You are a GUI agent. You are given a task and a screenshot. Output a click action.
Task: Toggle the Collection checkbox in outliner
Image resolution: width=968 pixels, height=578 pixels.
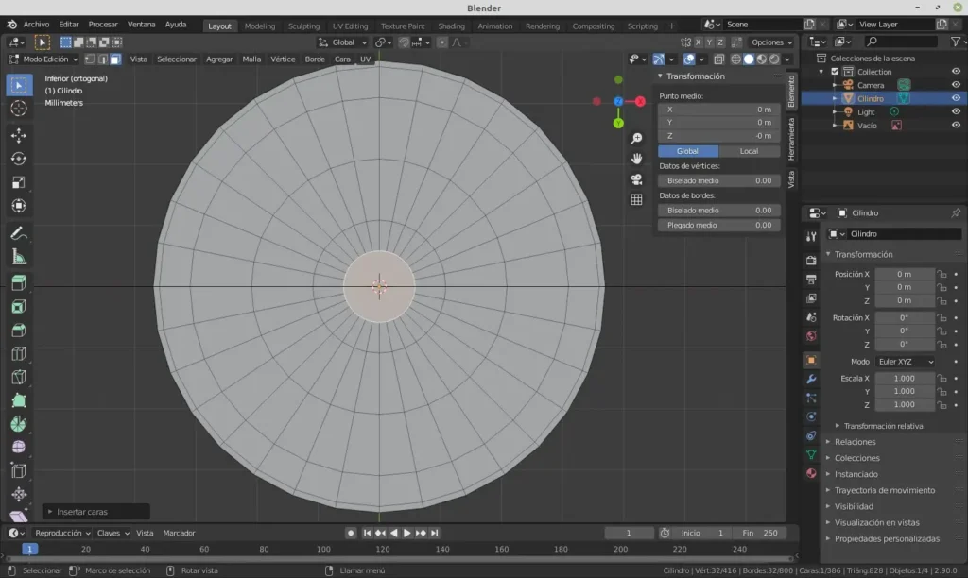(835, 72)
